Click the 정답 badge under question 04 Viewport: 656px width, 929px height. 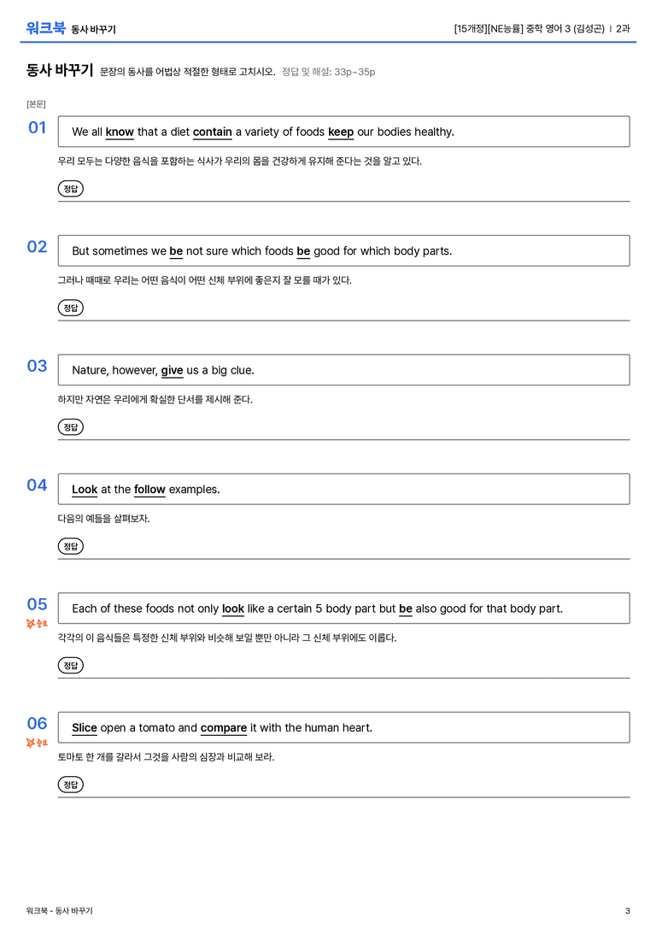(70, 545)
